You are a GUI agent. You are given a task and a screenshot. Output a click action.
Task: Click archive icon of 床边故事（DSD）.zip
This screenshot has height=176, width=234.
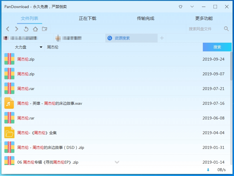click(x=10, y=147)
